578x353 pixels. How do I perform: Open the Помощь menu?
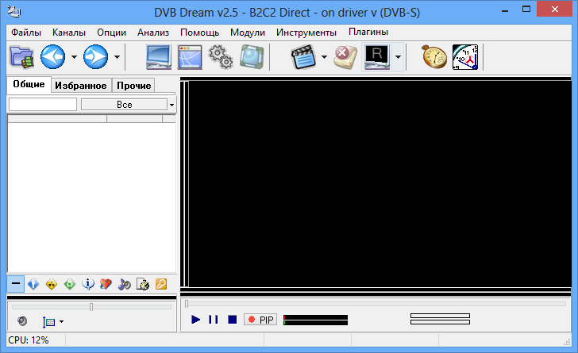pos(199,33)
